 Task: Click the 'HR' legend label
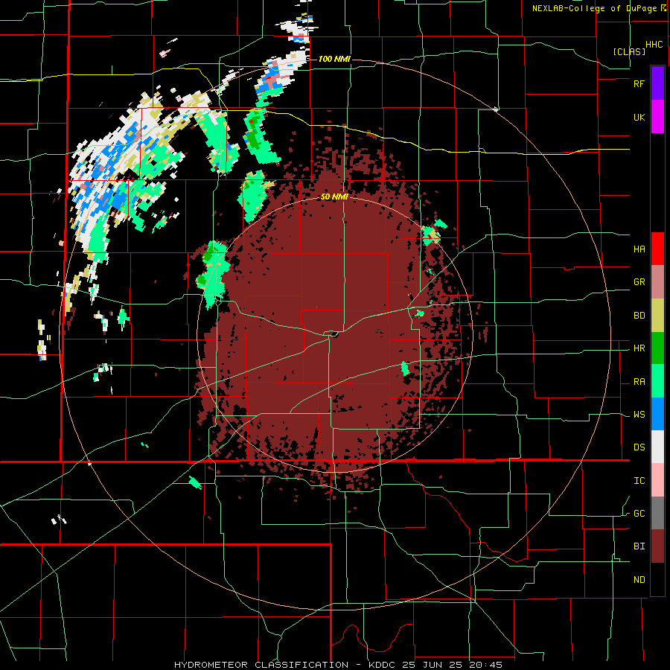[x=639, y=348]
